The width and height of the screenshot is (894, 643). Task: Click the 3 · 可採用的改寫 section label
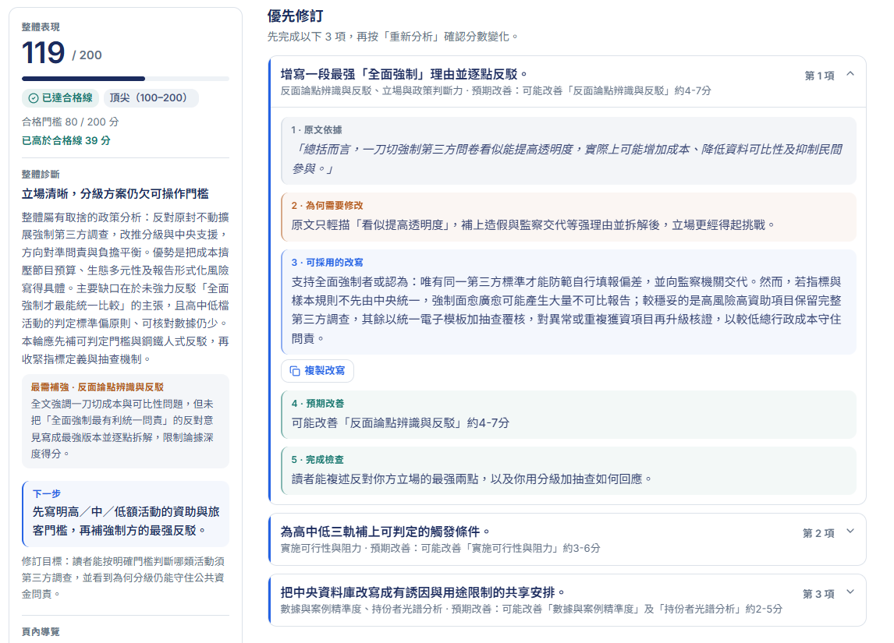pos(328,263)
